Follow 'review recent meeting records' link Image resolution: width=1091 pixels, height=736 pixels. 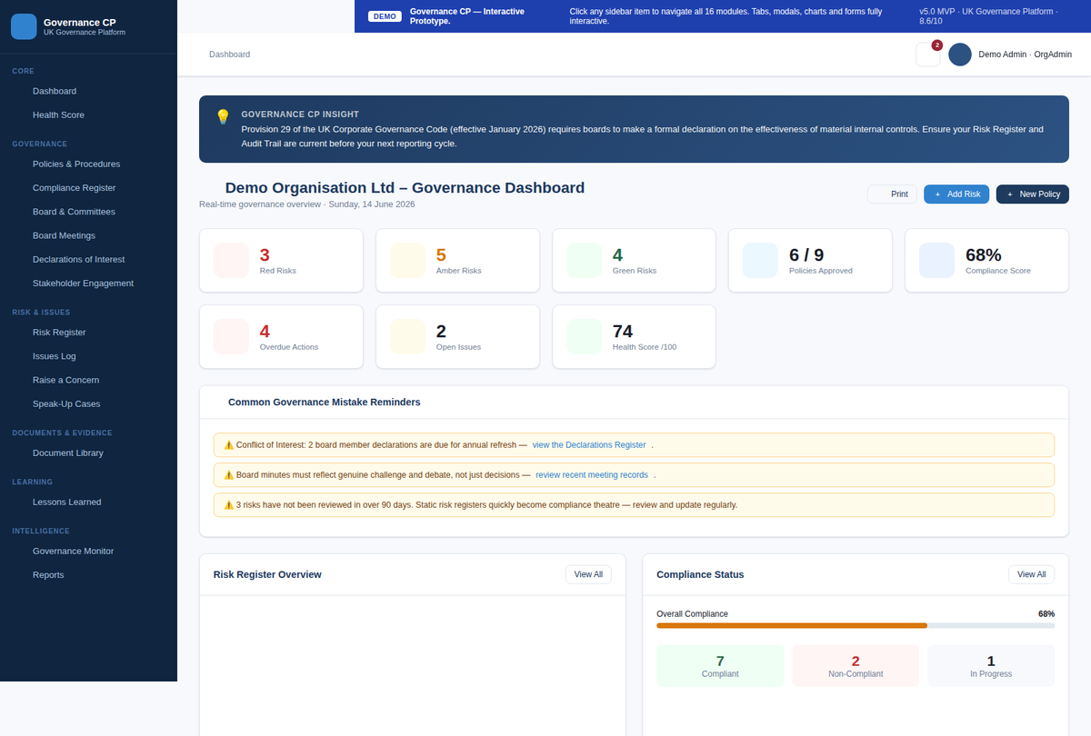(592, 475)
